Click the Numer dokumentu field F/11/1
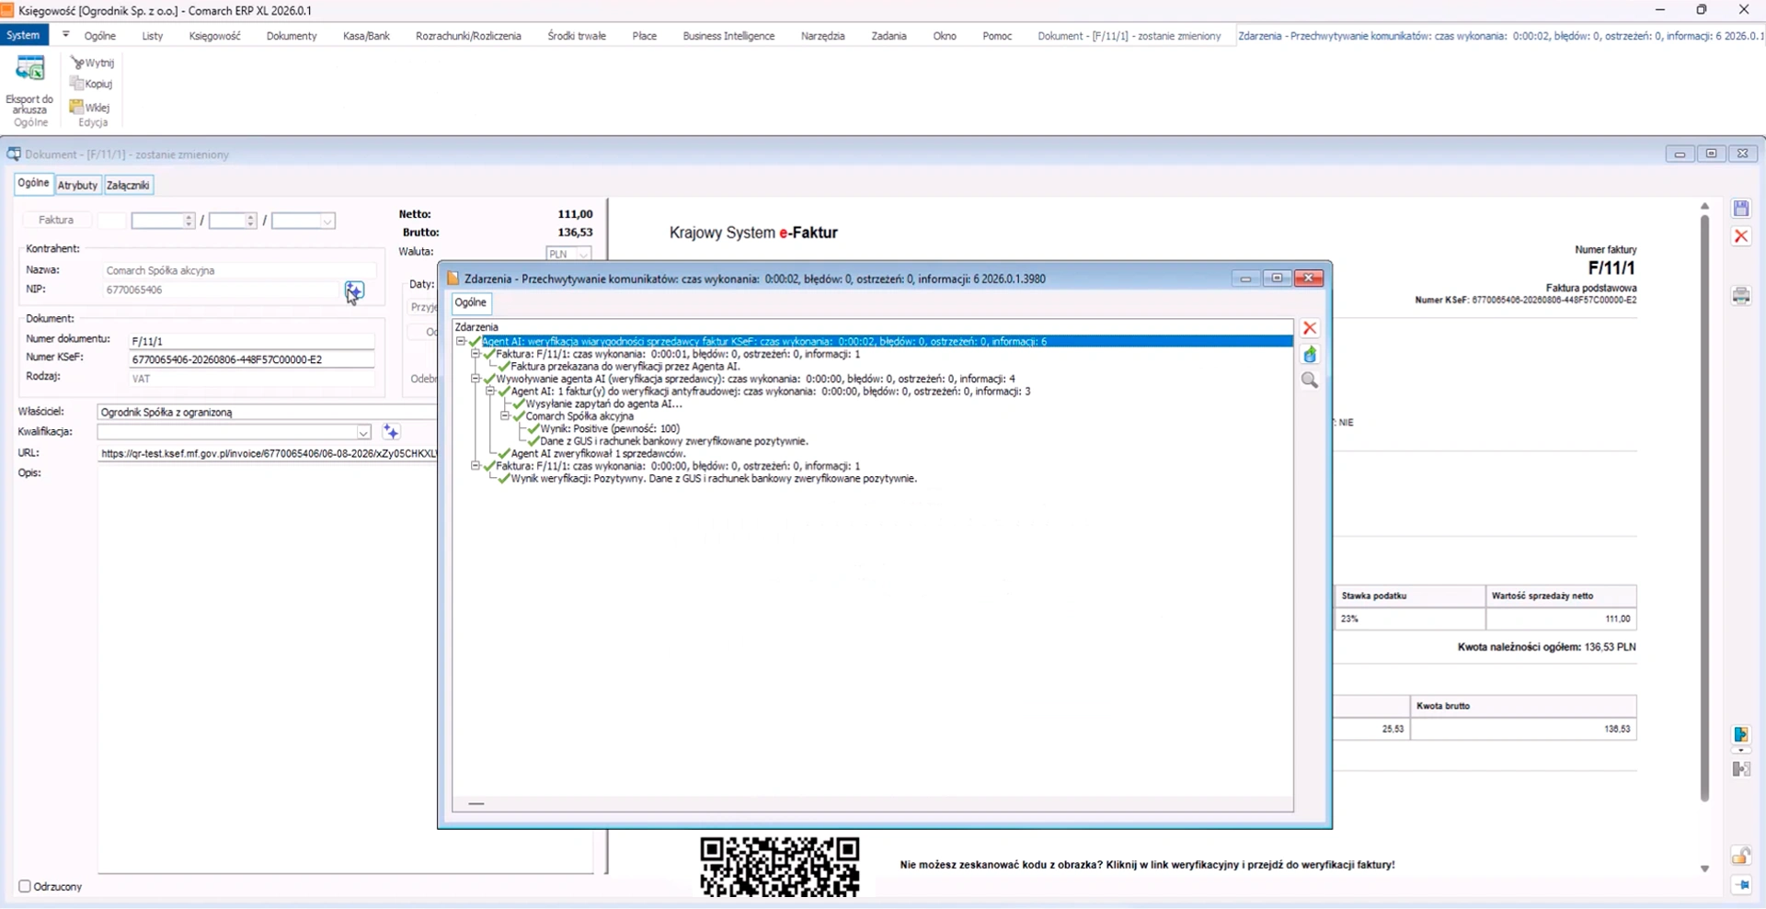Image resolution: width=1766 pixels, height=909 pixels. coord(252,341)
